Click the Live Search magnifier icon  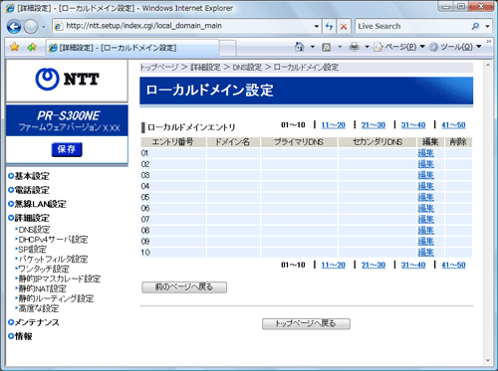click(x=475, y=26)
